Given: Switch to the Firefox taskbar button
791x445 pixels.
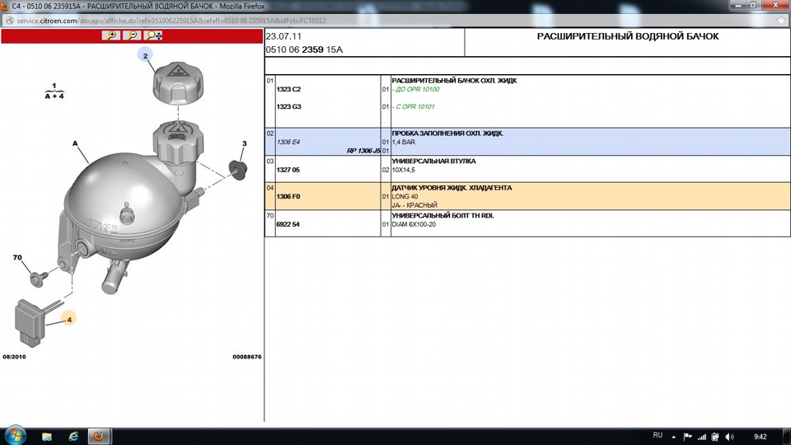Looking at the screenshot, I should tap(100, 437).
